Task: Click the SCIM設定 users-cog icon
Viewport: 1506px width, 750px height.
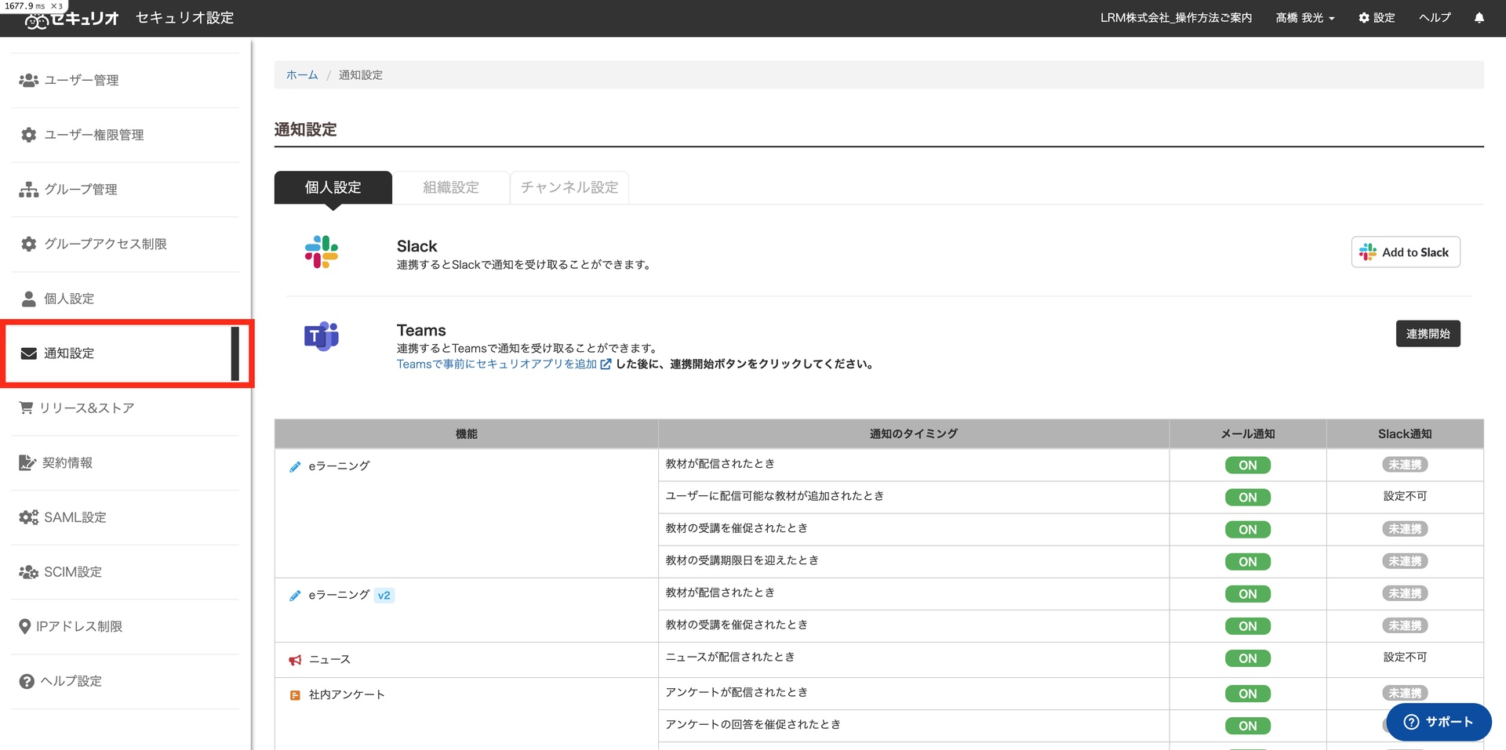Action: (29, 572)
